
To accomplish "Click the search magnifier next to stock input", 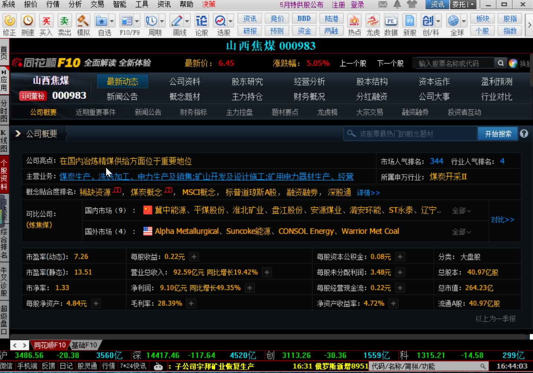I will coord(501,63).
